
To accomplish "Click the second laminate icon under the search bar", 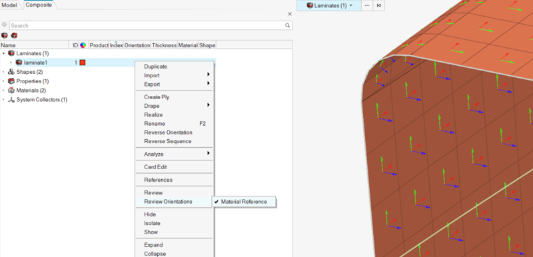I will [x=14, y=35].
